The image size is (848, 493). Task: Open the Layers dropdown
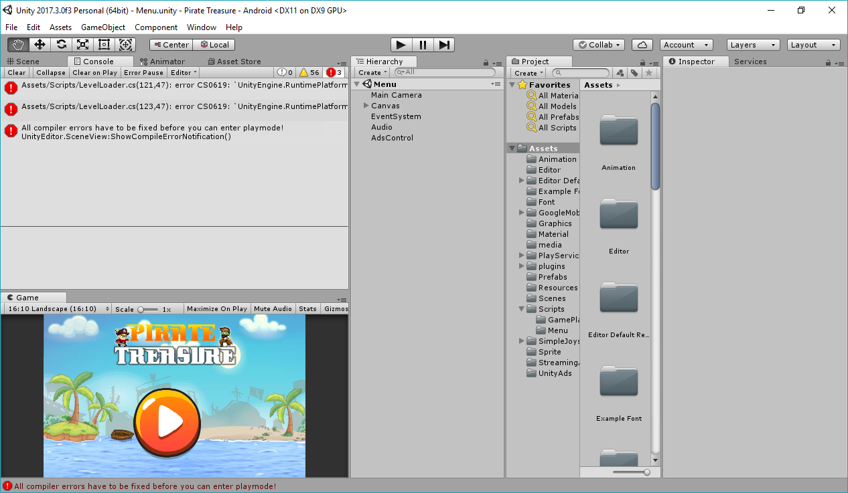click(753, 45)
